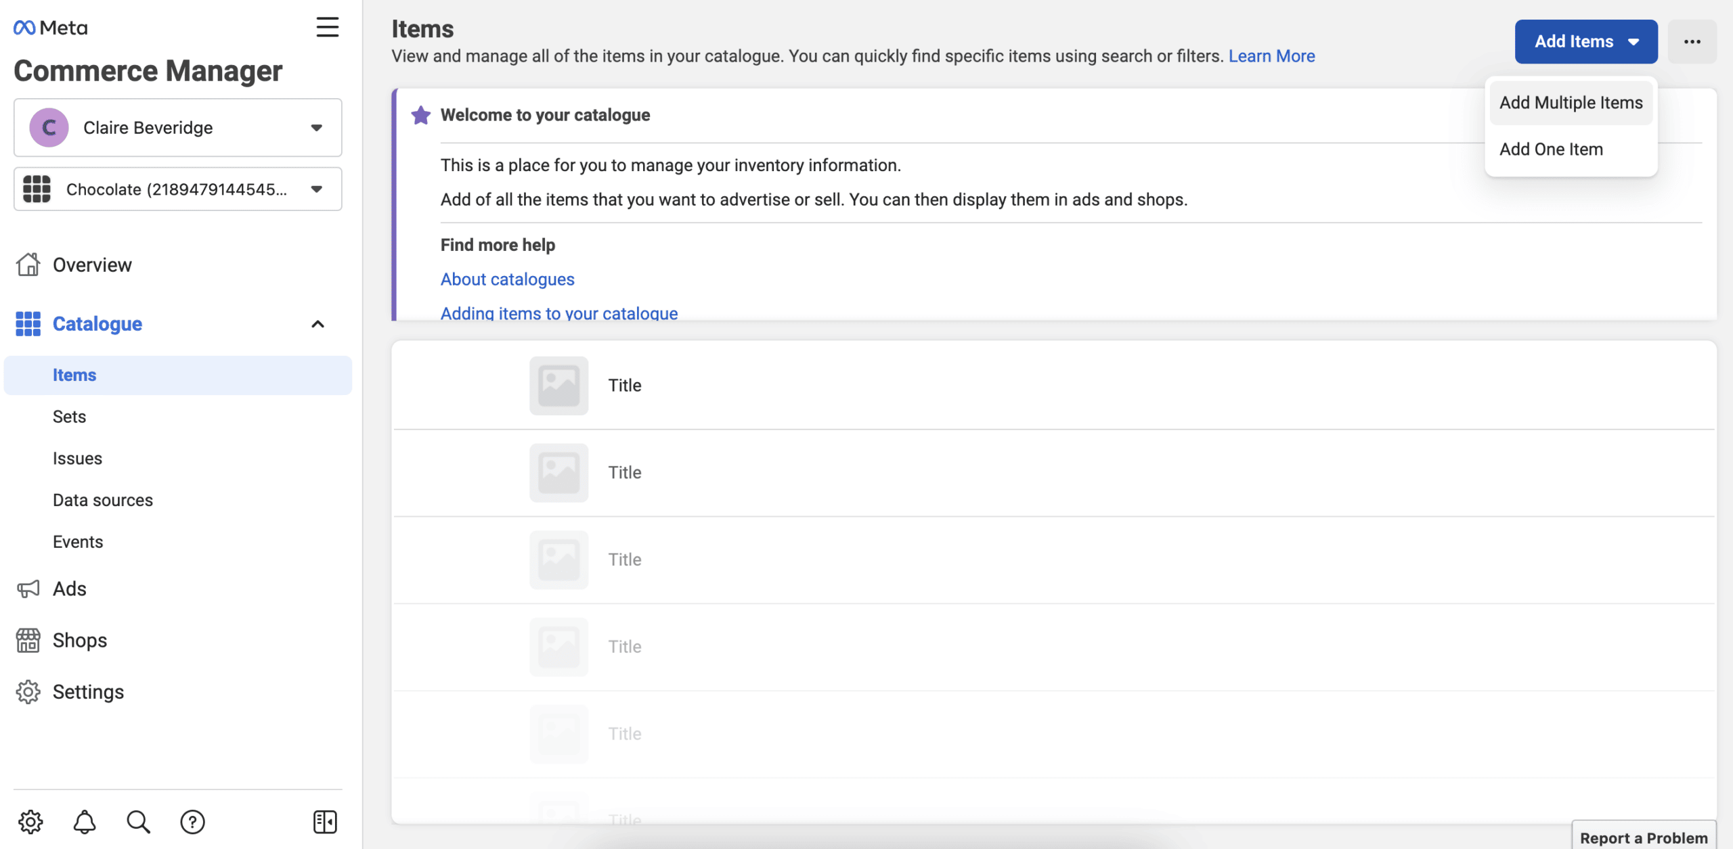The image size is (1733, 849).
Task: Click the first item placeholder thumbnail
Action: click(x=558, y=386)
